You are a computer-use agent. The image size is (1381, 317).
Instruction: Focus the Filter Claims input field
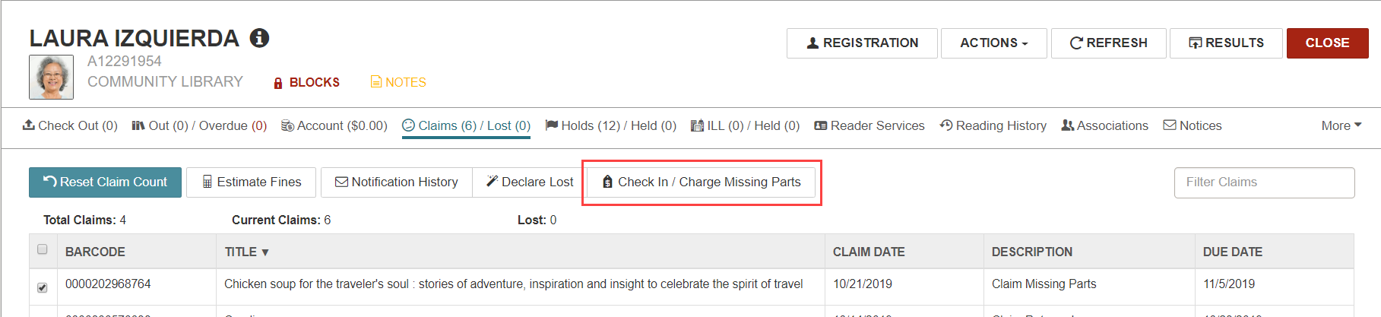pyautogui.click(x=1264, y=182)
